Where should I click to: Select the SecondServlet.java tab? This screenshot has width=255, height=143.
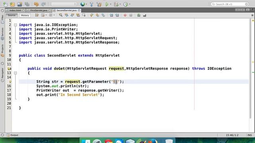pyautogui.click(x=67, y=10)
